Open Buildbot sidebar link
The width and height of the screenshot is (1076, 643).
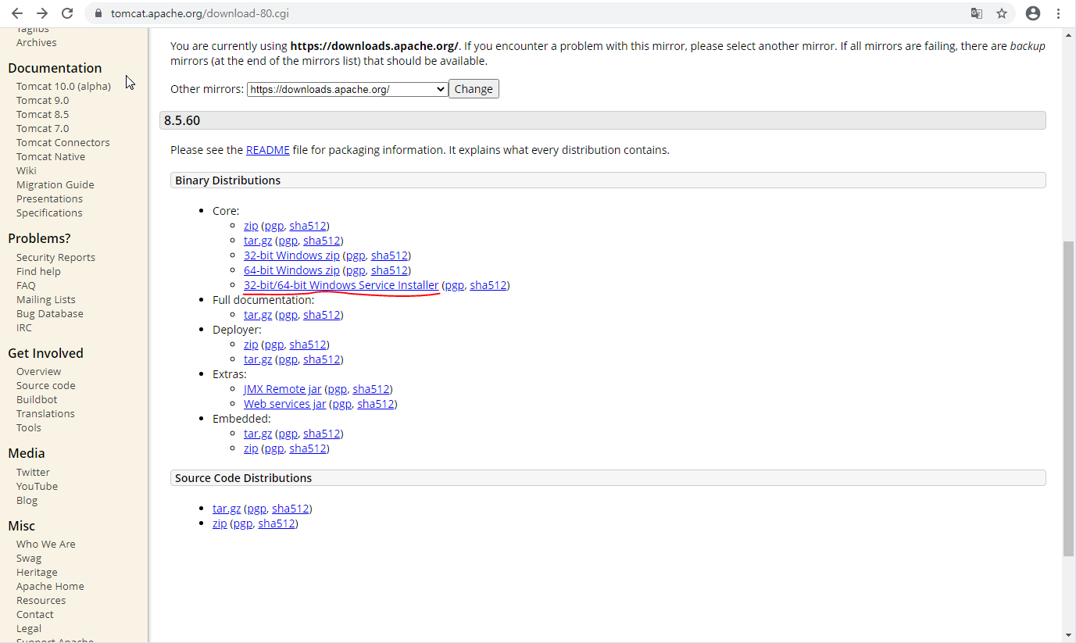click(x=37, y=399)
